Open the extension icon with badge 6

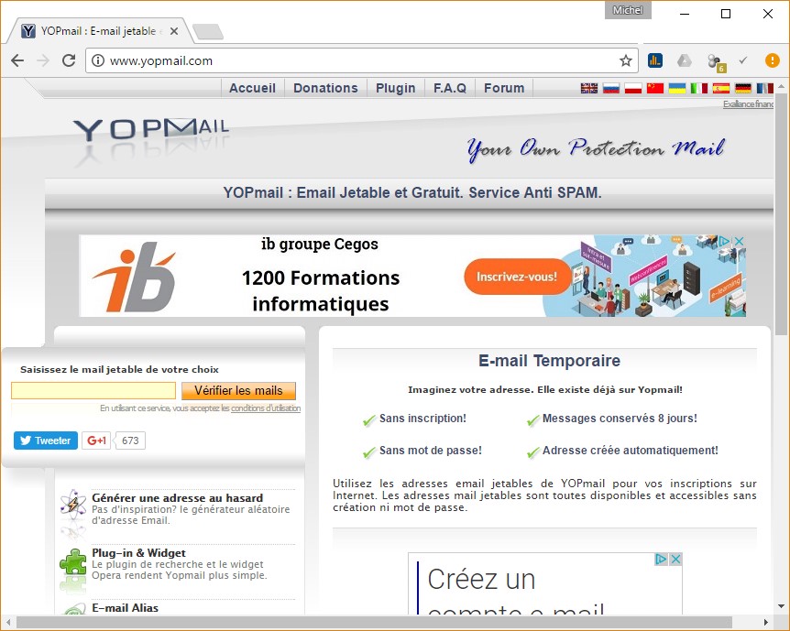coord(716,62)
